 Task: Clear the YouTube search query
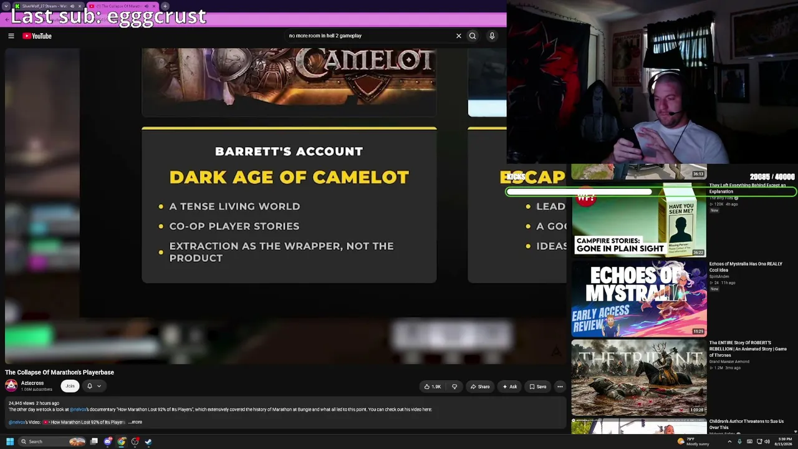pos(459,36)
